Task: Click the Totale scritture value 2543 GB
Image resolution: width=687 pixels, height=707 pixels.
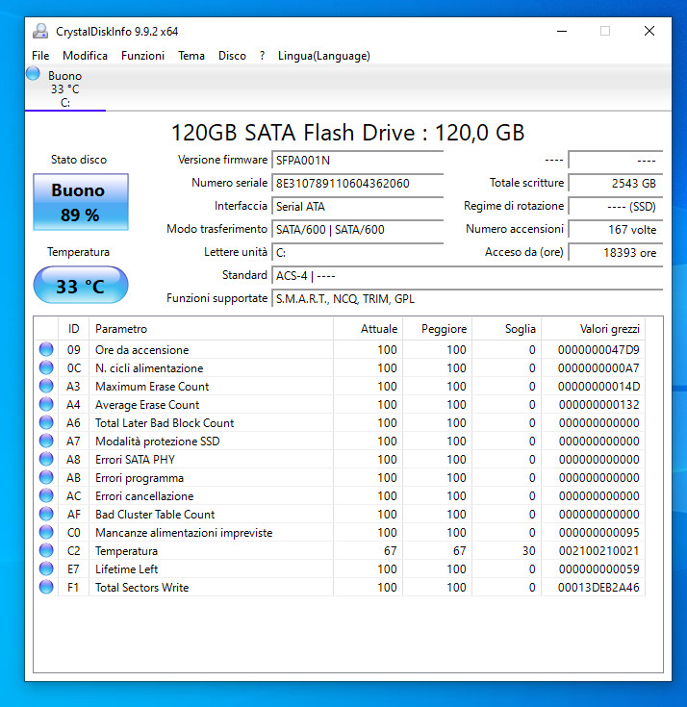Action: coord(615,183)
